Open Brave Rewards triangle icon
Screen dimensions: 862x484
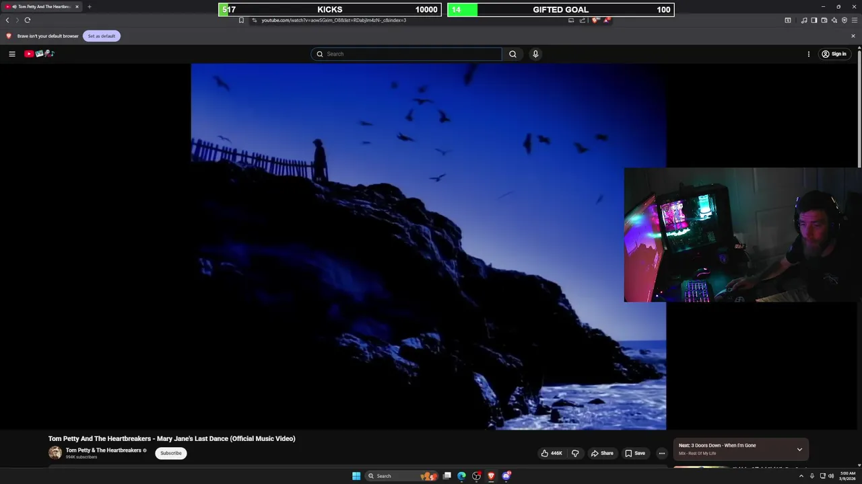tap(607, 20)
